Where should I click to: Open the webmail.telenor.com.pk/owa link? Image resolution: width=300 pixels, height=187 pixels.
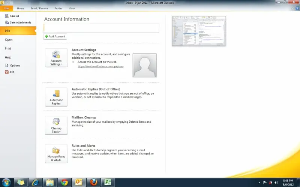100,66
